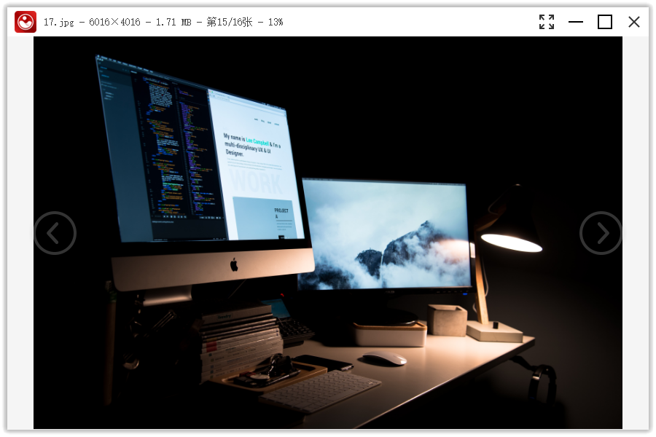Click the 13% zoom level in title
Screen dimensions: 656x437
point(276,22)
